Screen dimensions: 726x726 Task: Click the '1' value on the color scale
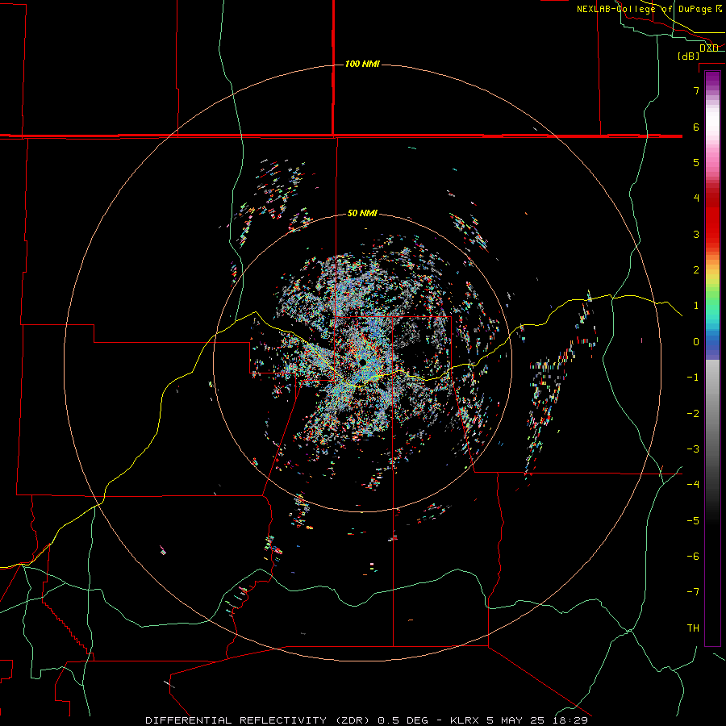click(x=696, y=306)
